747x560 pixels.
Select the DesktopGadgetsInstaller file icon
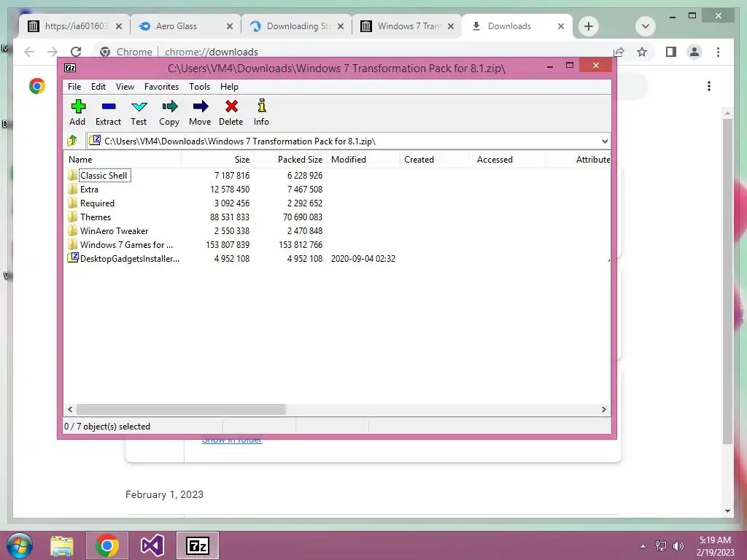click(73, 257)
